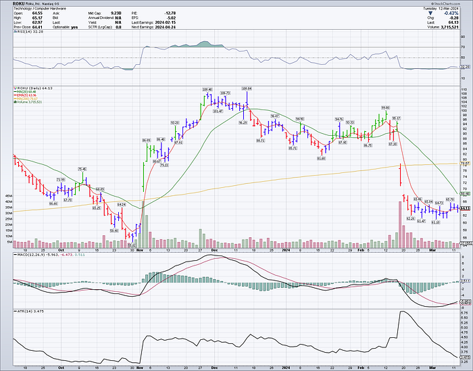
Task: Click the EPS value -5.02
Action: tap(171, 18)
